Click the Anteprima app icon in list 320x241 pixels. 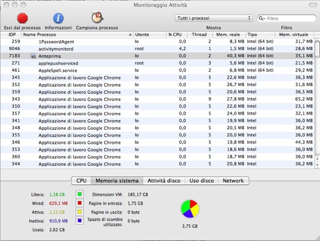33,56
